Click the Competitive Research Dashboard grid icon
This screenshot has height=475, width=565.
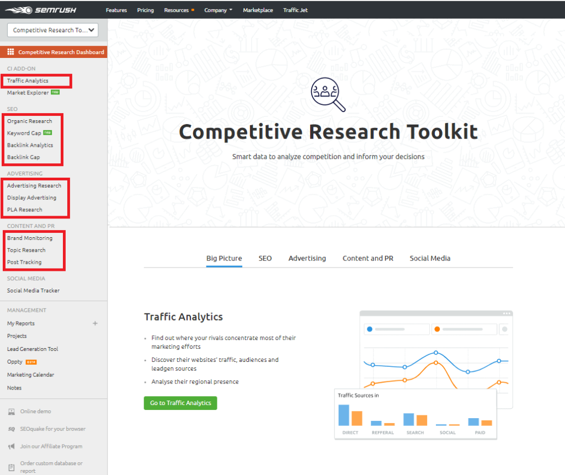point(11,52)
